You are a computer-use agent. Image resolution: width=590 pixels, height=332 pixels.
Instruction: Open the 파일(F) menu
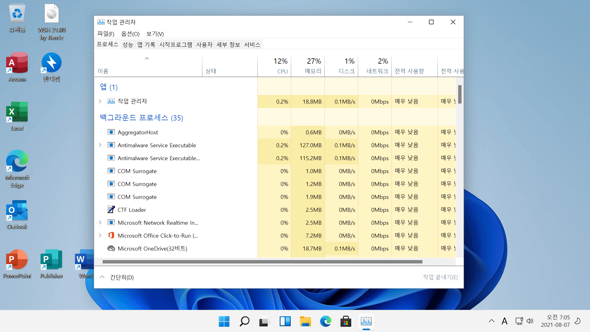click(106, 34)
